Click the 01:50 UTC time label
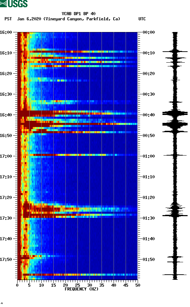This screenshot has height=307, width=190. (149, 260)
